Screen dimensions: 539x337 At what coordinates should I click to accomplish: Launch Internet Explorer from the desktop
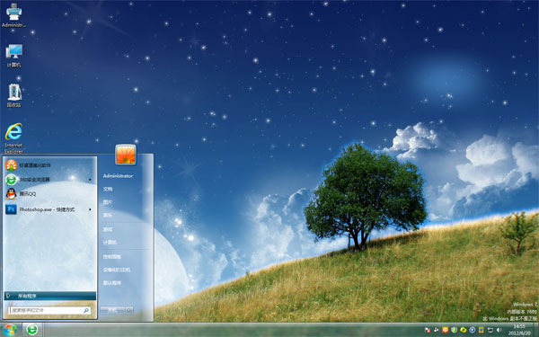13,137
